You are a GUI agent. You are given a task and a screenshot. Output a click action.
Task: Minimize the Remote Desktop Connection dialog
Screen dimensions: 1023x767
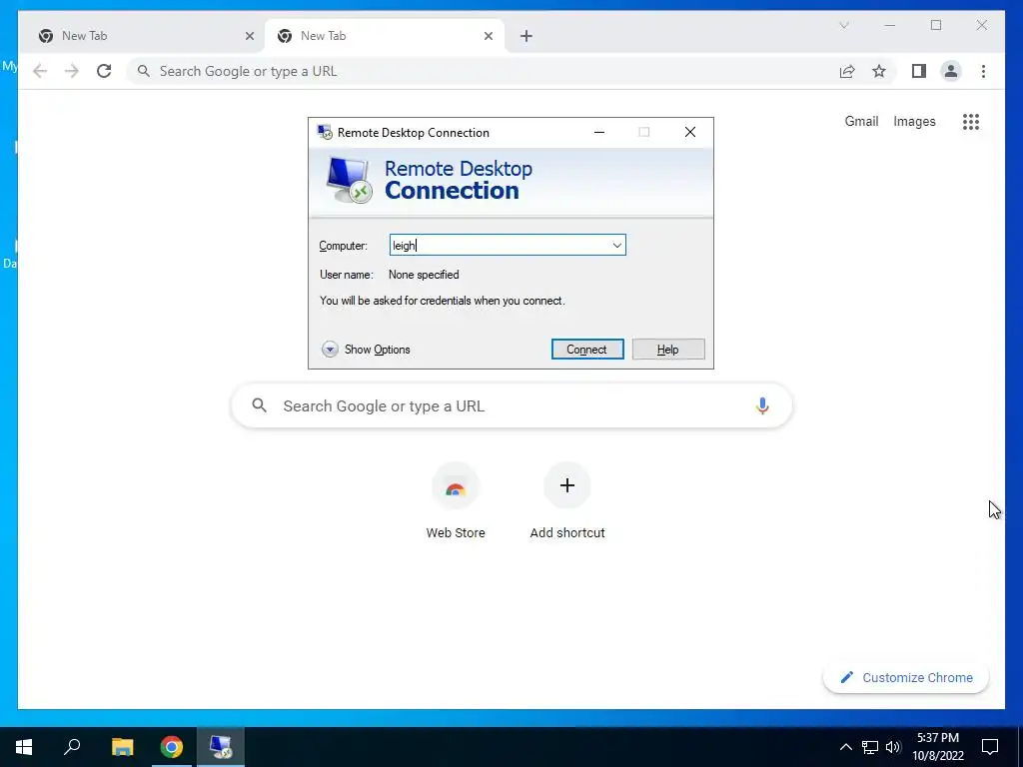599,133
